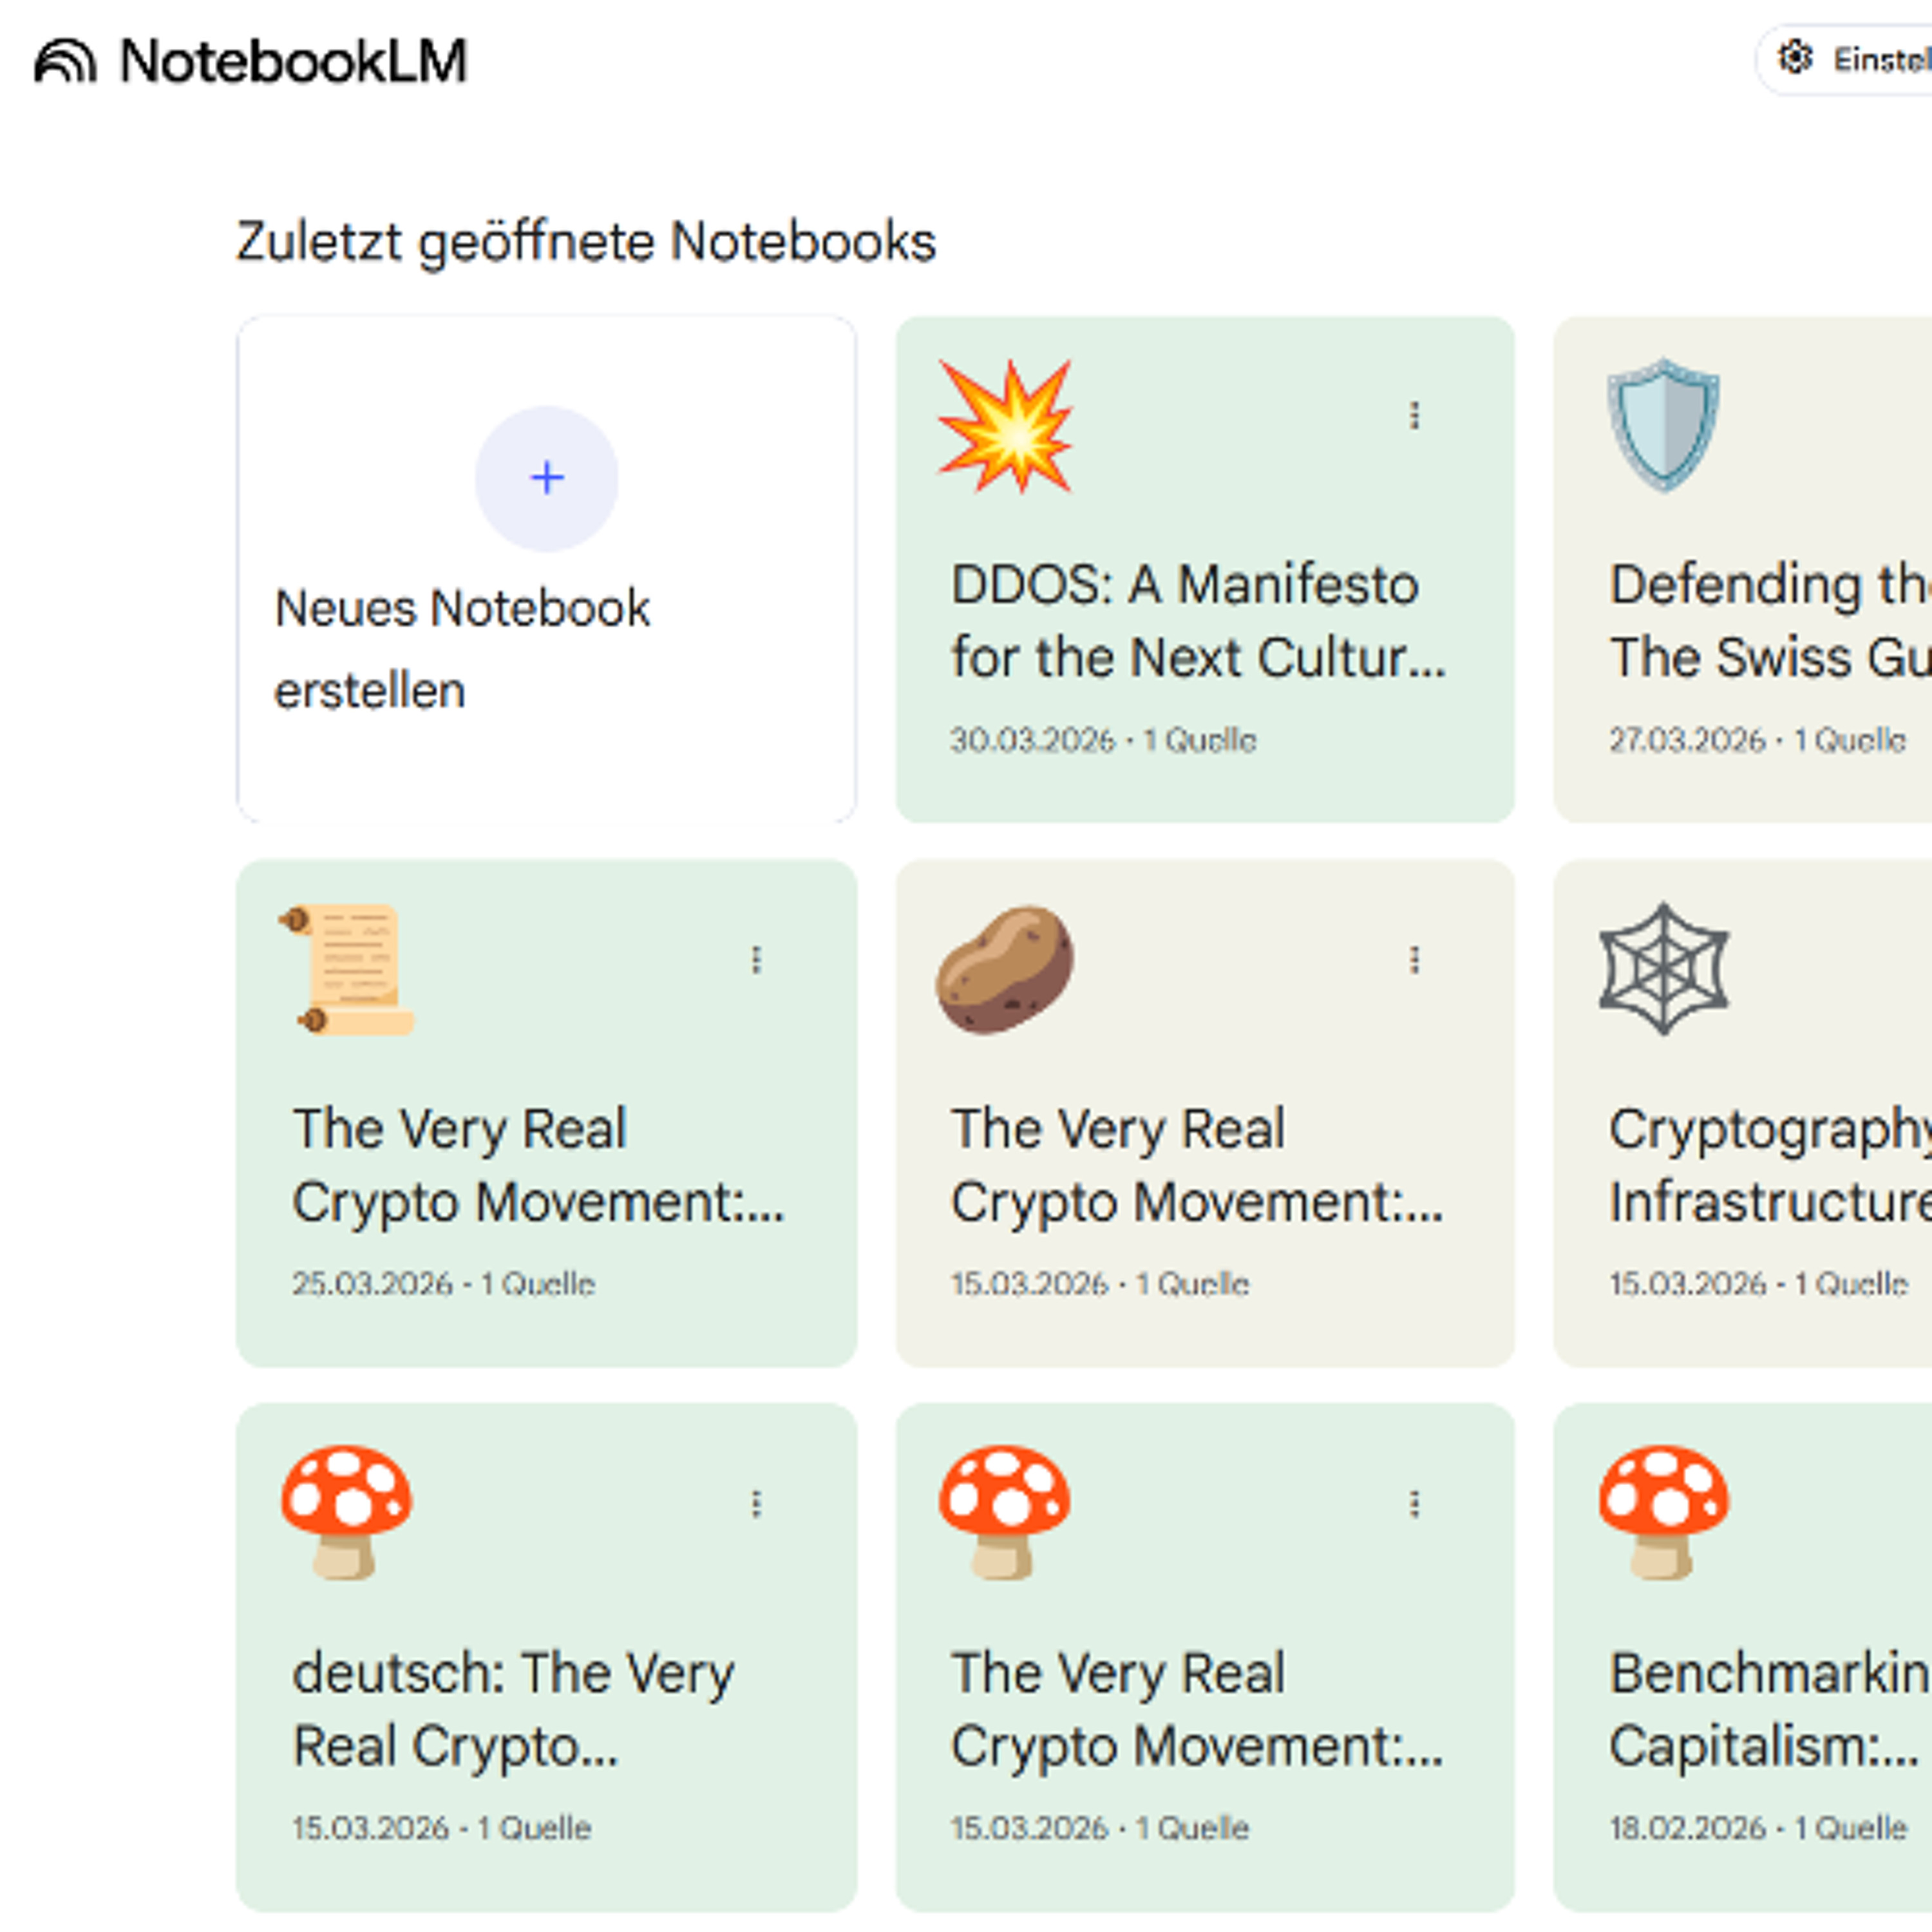The image size is (1932, 1932).
Task: Click "Neues Notebook erstellen" label
Action: pyautogui.click(x=462, y=649)
